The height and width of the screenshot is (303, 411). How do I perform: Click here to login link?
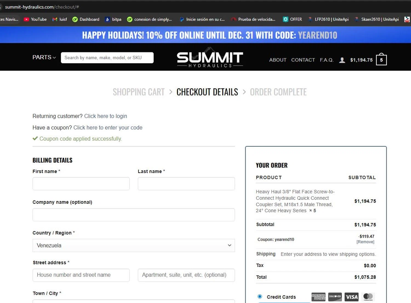105,116
